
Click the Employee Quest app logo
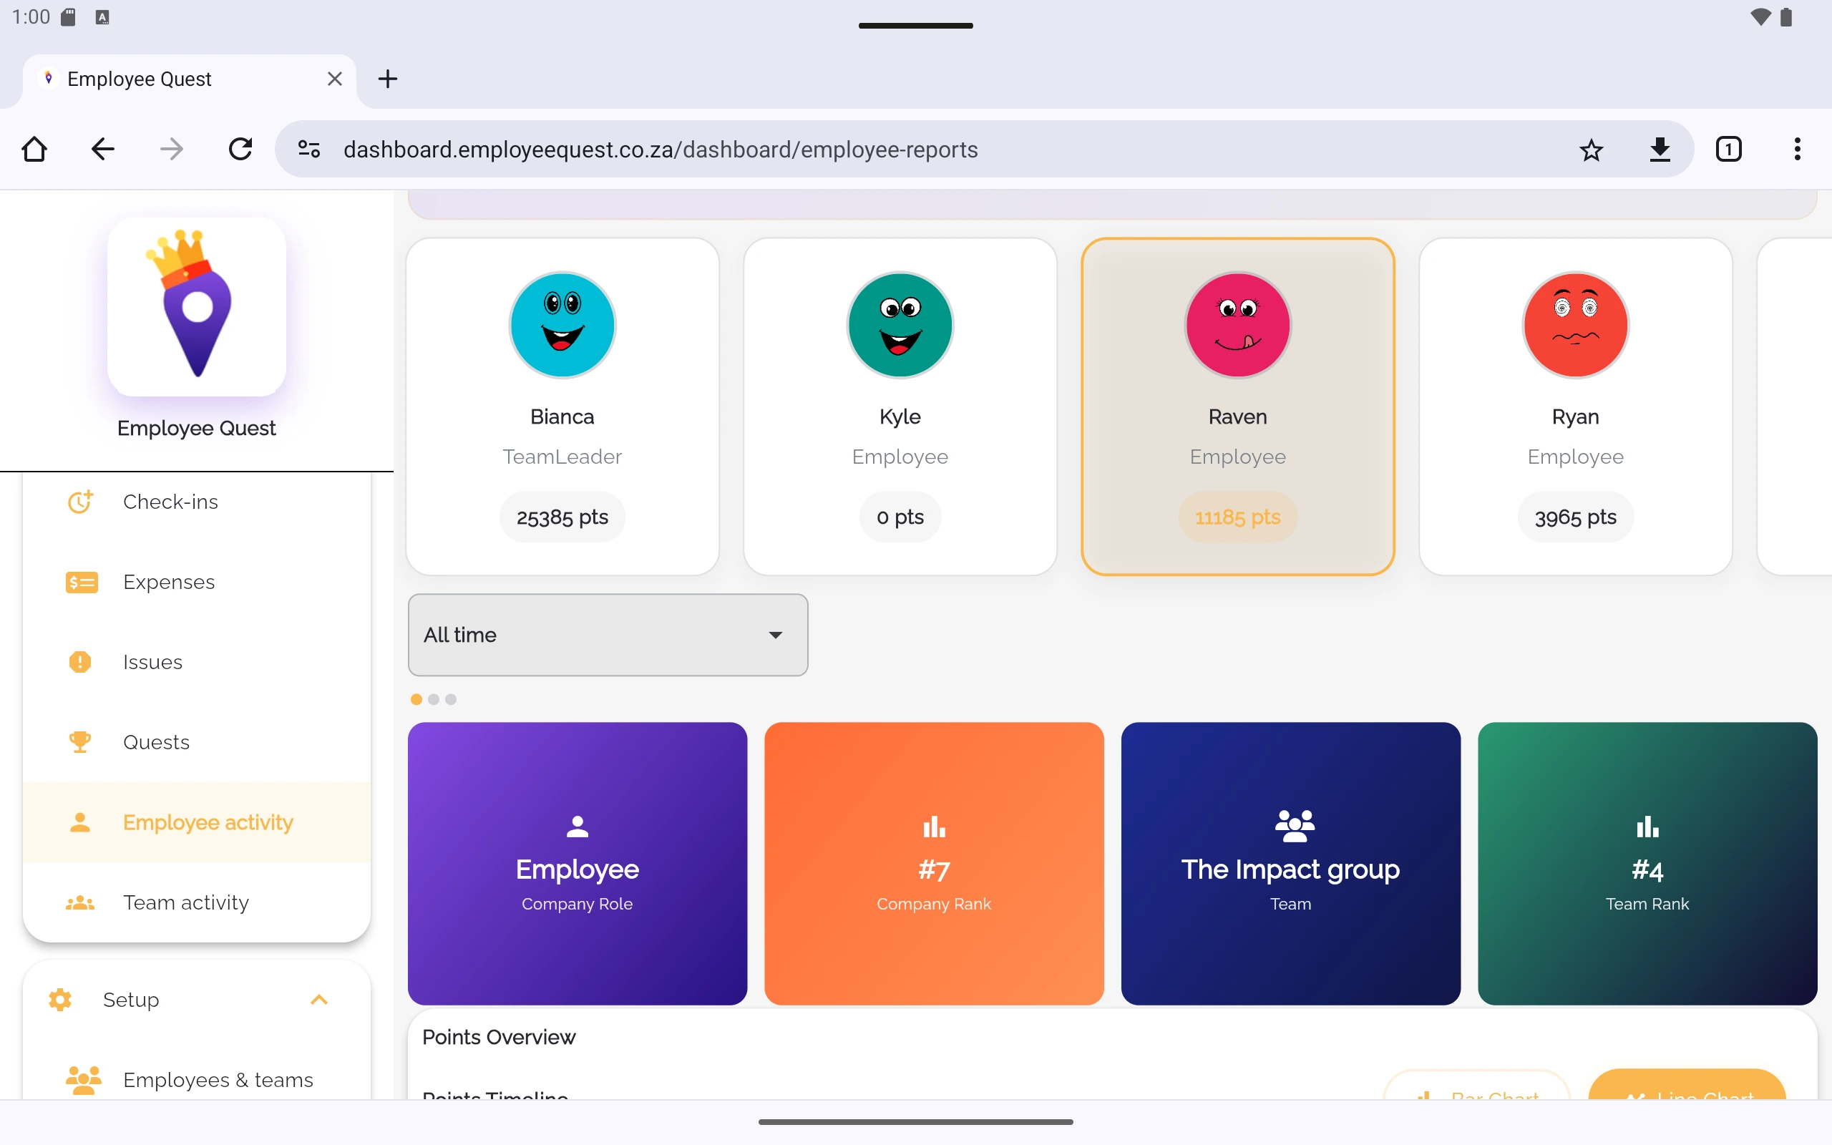[x=196, y=307]
